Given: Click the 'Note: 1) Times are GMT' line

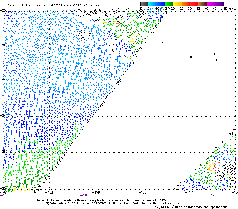Looking at the screenshot, I should [102, 200].
